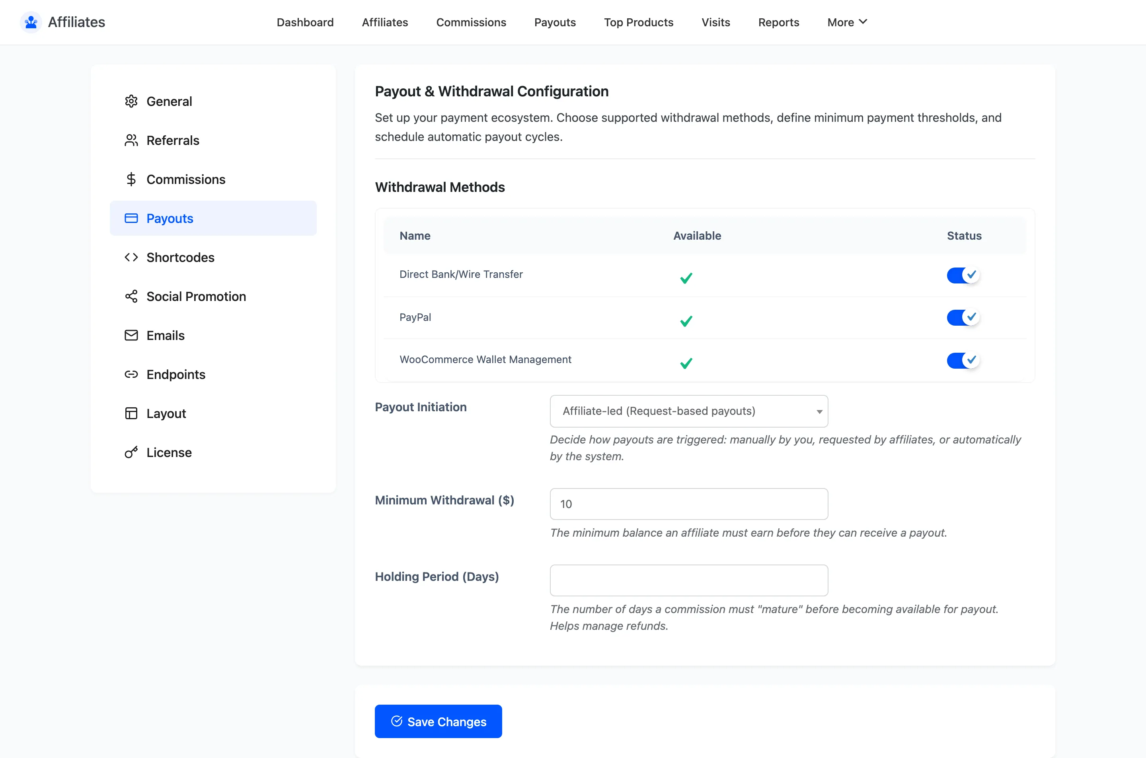Click the License key icon

[x=131, y=453]
